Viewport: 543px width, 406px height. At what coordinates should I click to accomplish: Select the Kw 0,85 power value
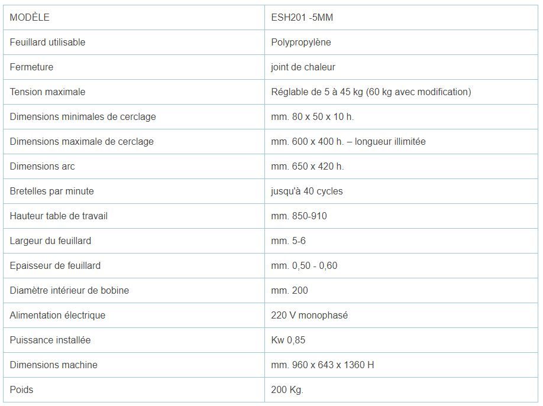pyautogui.click(x=288, y=340)
